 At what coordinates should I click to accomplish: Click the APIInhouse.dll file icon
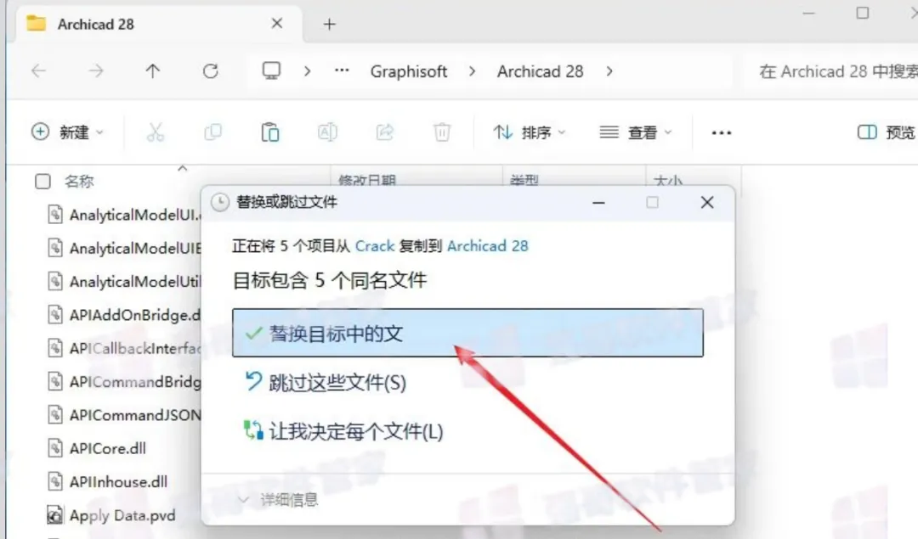click(x=55, y=482)
